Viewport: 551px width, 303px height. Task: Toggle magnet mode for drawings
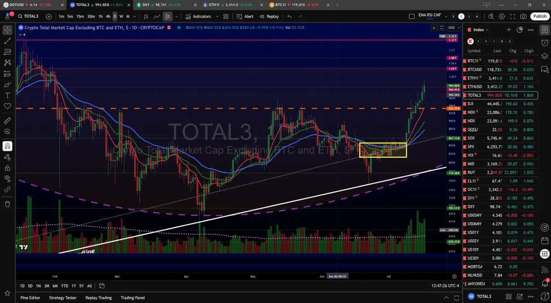7,146
